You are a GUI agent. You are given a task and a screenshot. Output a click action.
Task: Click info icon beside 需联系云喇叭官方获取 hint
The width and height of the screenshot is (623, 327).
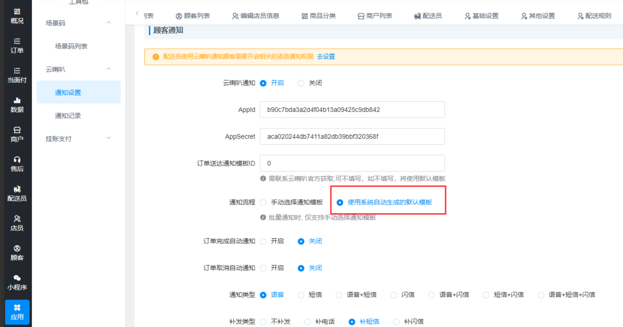[263, 179]
